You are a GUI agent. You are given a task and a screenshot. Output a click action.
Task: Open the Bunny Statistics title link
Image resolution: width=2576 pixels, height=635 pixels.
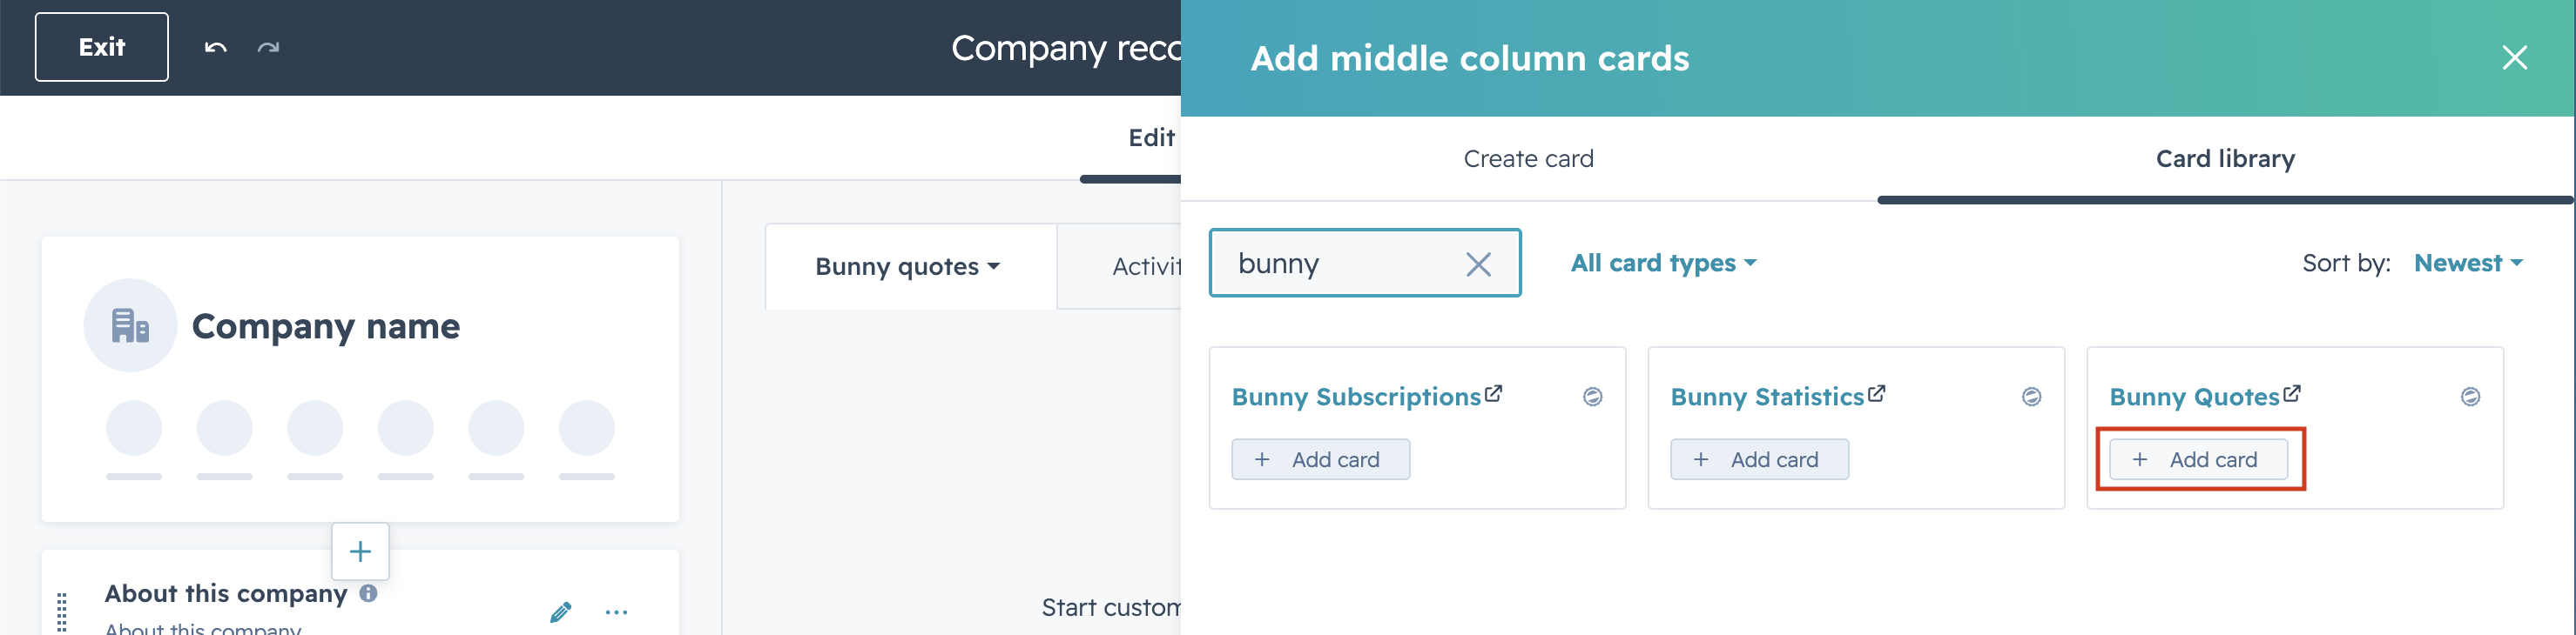pos(1767,398)
